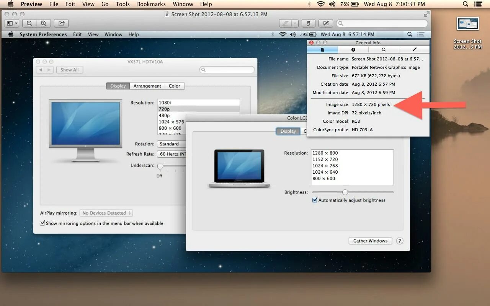Adjust the Underscan slider handle
The width and height of the screenshot is (490, 306).
pyautogui.click(x=160, y=167)
